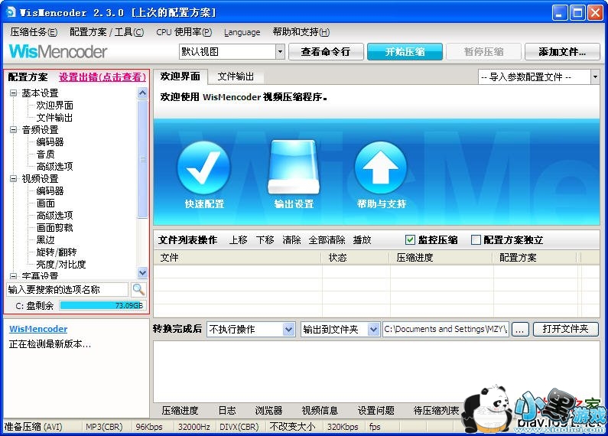This screenshot has width=608, height=436.
Task: Open the 输出设置 drive icon
Action: point(294,167)
